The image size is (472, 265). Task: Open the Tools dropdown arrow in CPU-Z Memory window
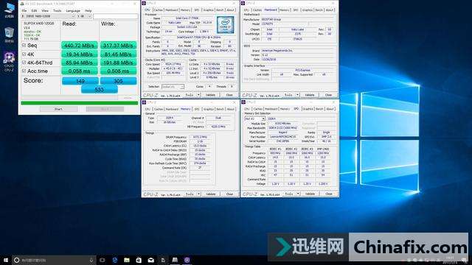(x=198, y=194)
